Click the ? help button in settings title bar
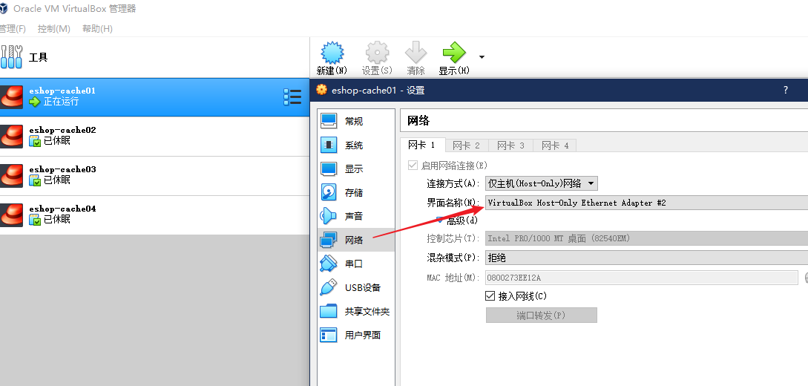808x386 pixels. (785, 90)
